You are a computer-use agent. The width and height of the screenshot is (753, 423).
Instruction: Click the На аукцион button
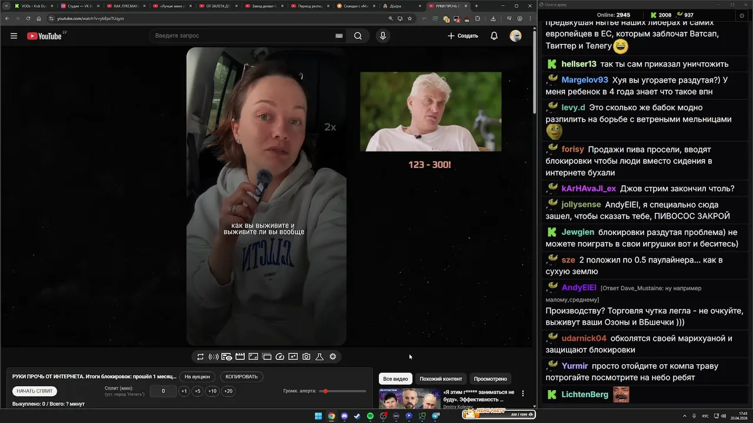coord(197,377)
